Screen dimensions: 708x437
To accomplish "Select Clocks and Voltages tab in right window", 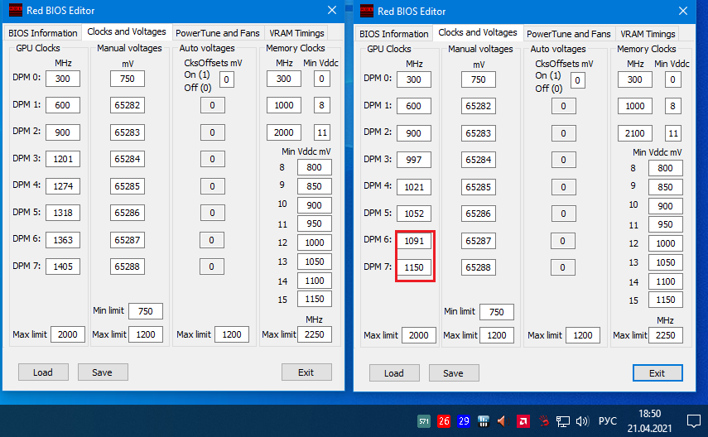I will (478, 32).
